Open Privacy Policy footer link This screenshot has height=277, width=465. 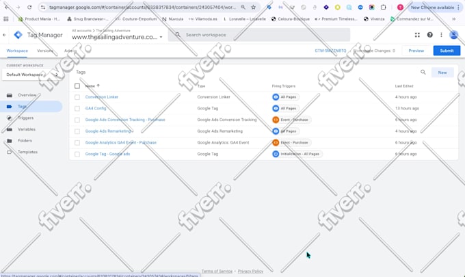point(250,271)
